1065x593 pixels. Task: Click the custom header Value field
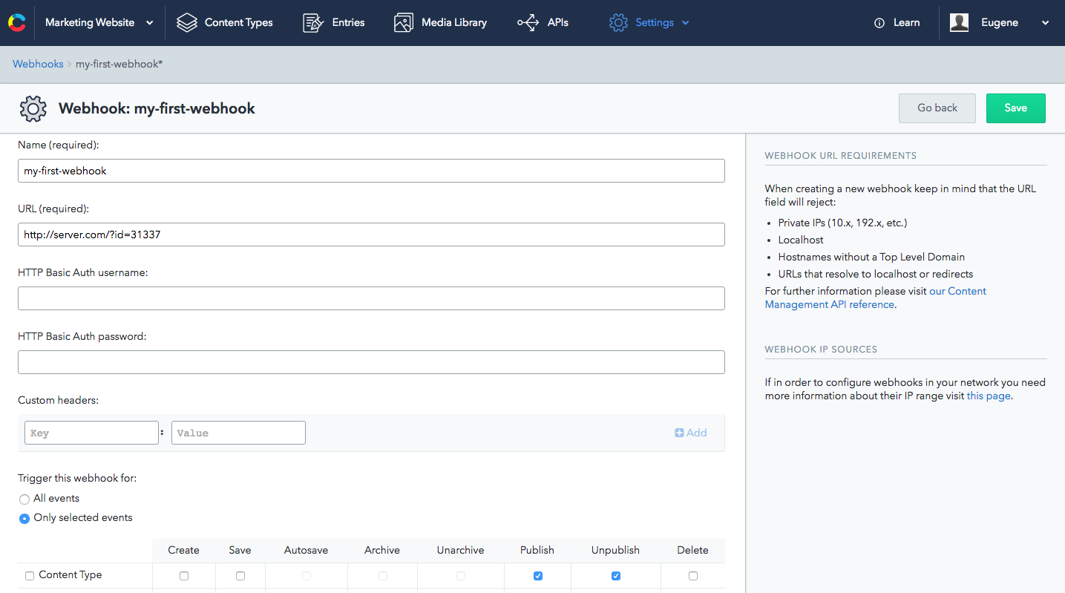click(238, 433)
